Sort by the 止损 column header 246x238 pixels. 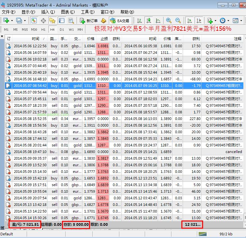click(x=103, y=39)
